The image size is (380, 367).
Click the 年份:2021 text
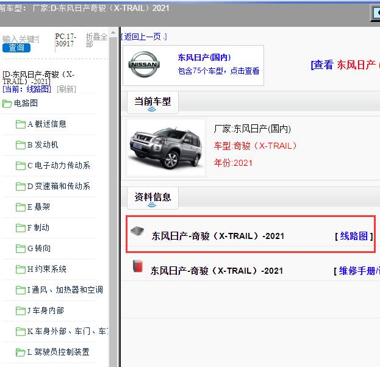point(233,163)
